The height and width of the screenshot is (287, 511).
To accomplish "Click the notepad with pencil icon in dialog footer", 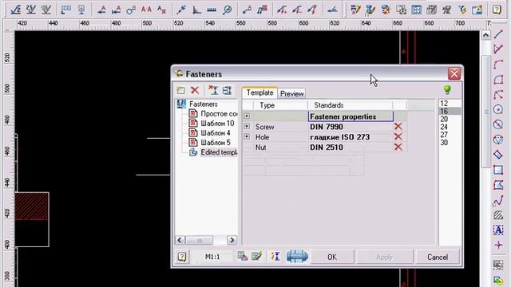I will click(x=257, y=257).
